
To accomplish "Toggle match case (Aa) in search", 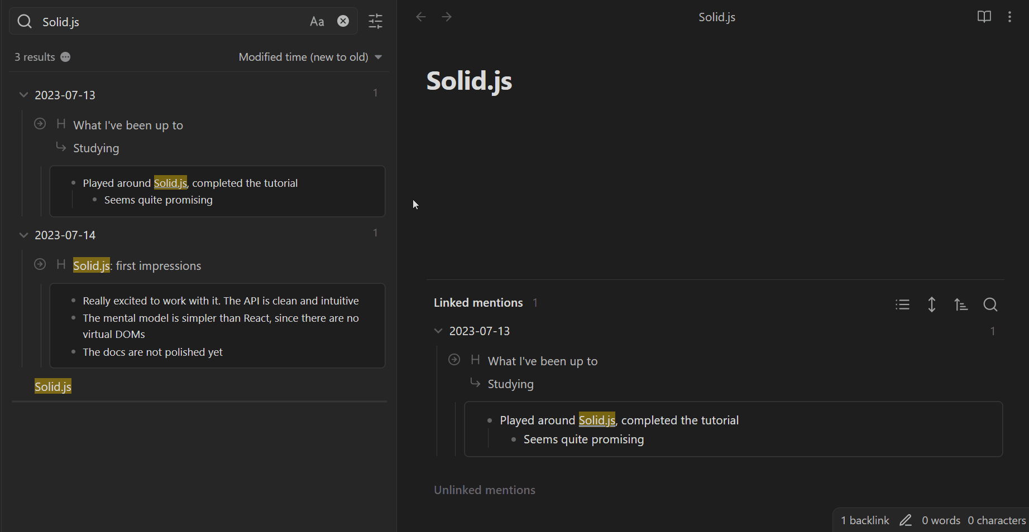I will pos(317,22).
